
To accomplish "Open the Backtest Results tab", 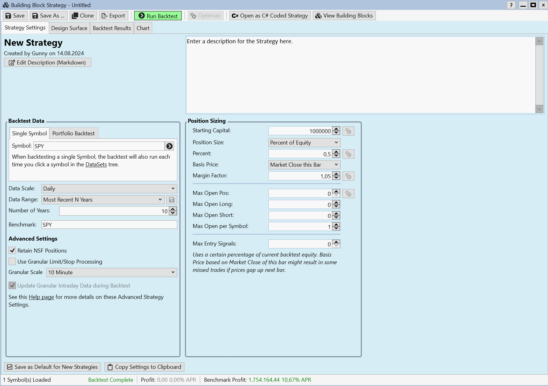I will (112, 28).
